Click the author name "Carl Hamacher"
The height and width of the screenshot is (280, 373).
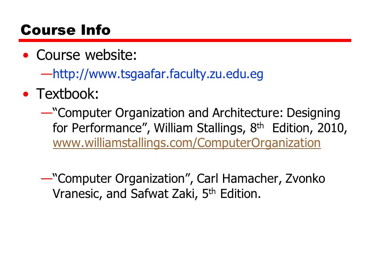238,178
